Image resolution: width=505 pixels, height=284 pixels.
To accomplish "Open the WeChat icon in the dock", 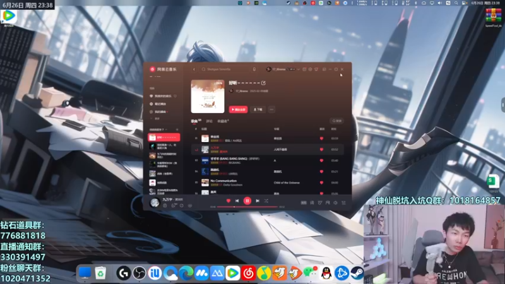I will pyautogui.click(x=311, y=273).
